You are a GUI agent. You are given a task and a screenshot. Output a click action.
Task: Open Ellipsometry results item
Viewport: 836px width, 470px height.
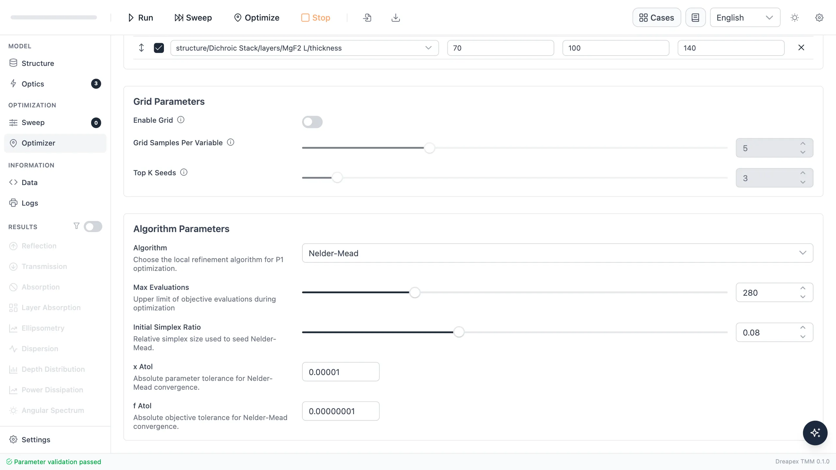pyautogui.click(x=55, y=328)
